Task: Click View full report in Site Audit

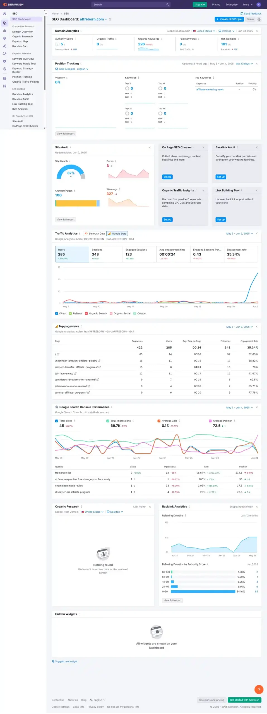Action: pyautogui.click(x=66, y=219)
